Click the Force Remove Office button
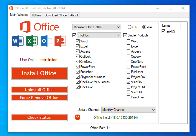This screenshot has height=136, width=196. point(39,98)
